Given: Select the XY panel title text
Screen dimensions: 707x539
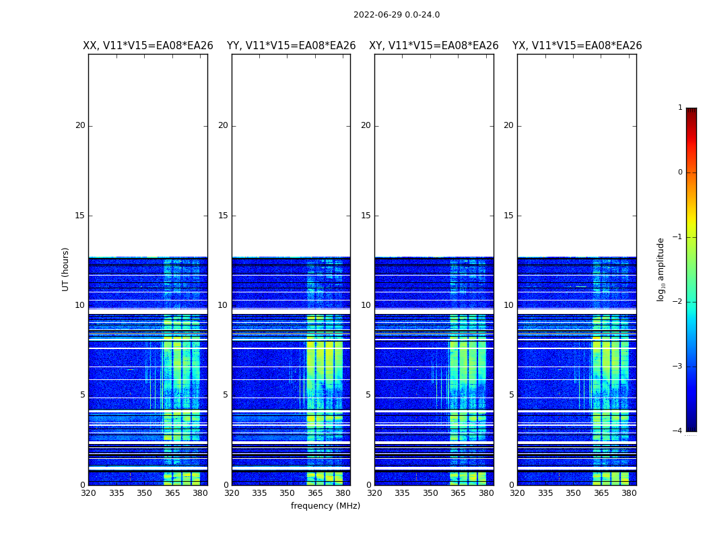Looking at the screenshot, I should coord(434,46).
